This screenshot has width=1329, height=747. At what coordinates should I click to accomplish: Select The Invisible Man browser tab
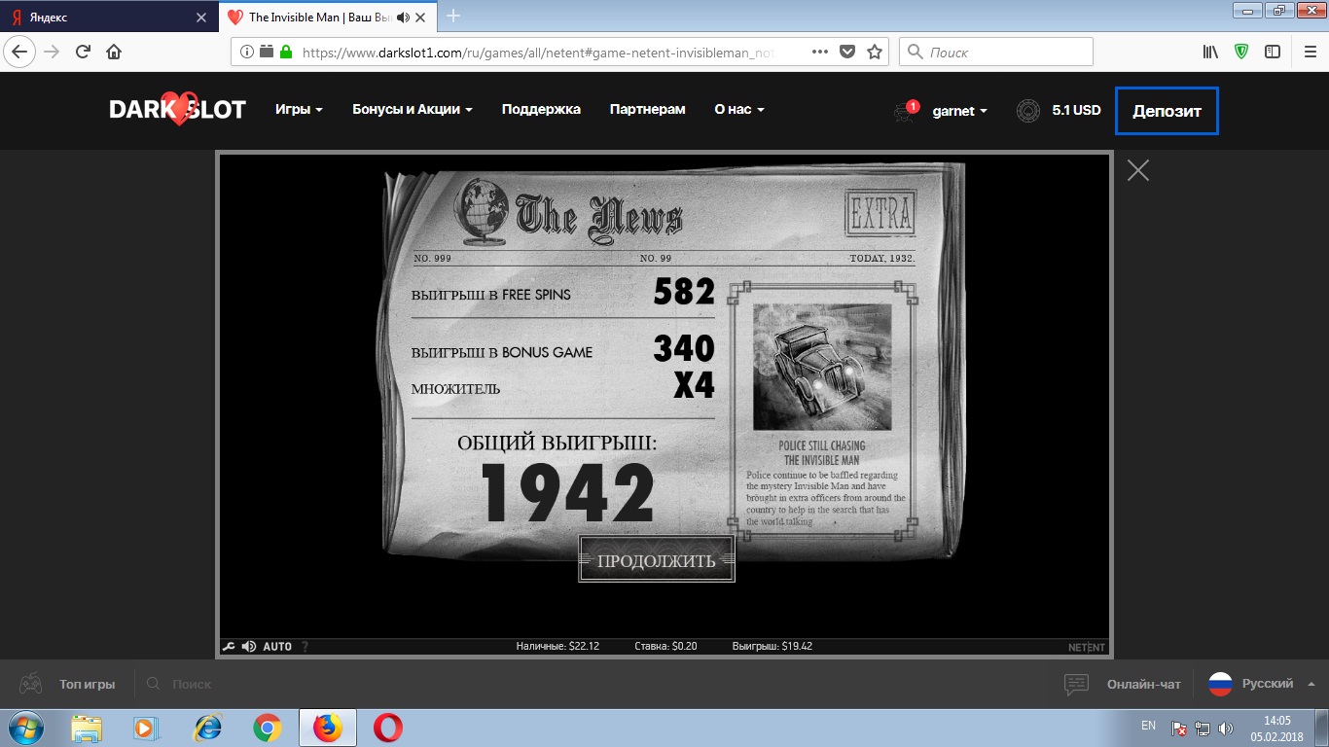click(327, 17)
